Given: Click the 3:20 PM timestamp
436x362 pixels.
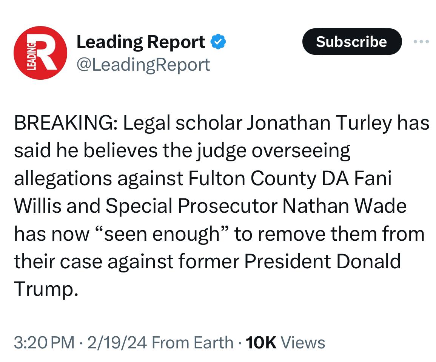Looking at the screenshot, I should click(44, 343).
